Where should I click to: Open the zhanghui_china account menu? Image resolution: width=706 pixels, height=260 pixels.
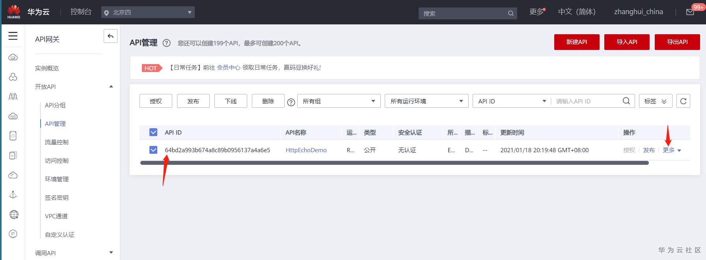638,12
